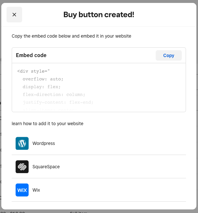Click the "overflow: auto;" code line
This screenshot has width=198, height=213.
click(43, 79)
